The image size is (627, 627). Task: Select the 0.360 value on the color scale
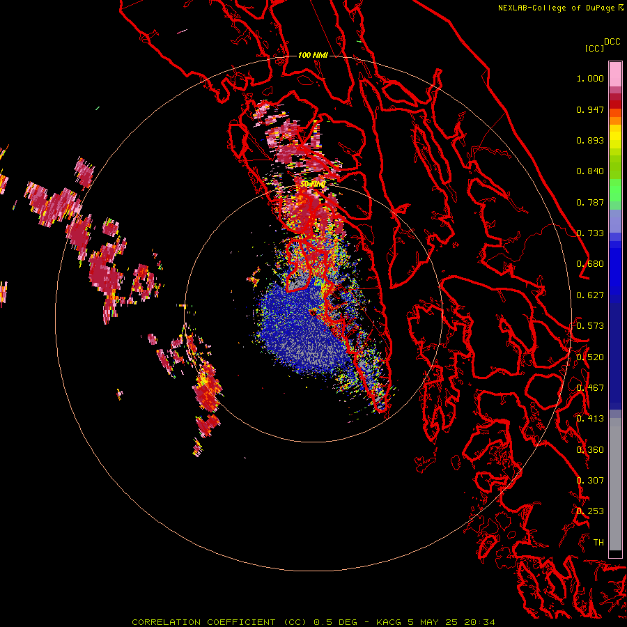[x=590, y=450]
